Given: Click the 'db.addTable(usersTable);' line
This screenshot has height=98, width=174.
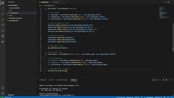Looking at the screenshot, I should pyautogui.click(x=58, y=48).
